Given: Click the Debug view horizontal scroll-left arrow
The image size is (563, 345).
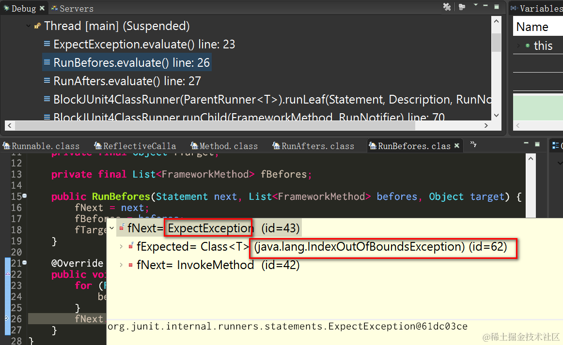Looking at the screenshot, I should pos(10,125).
